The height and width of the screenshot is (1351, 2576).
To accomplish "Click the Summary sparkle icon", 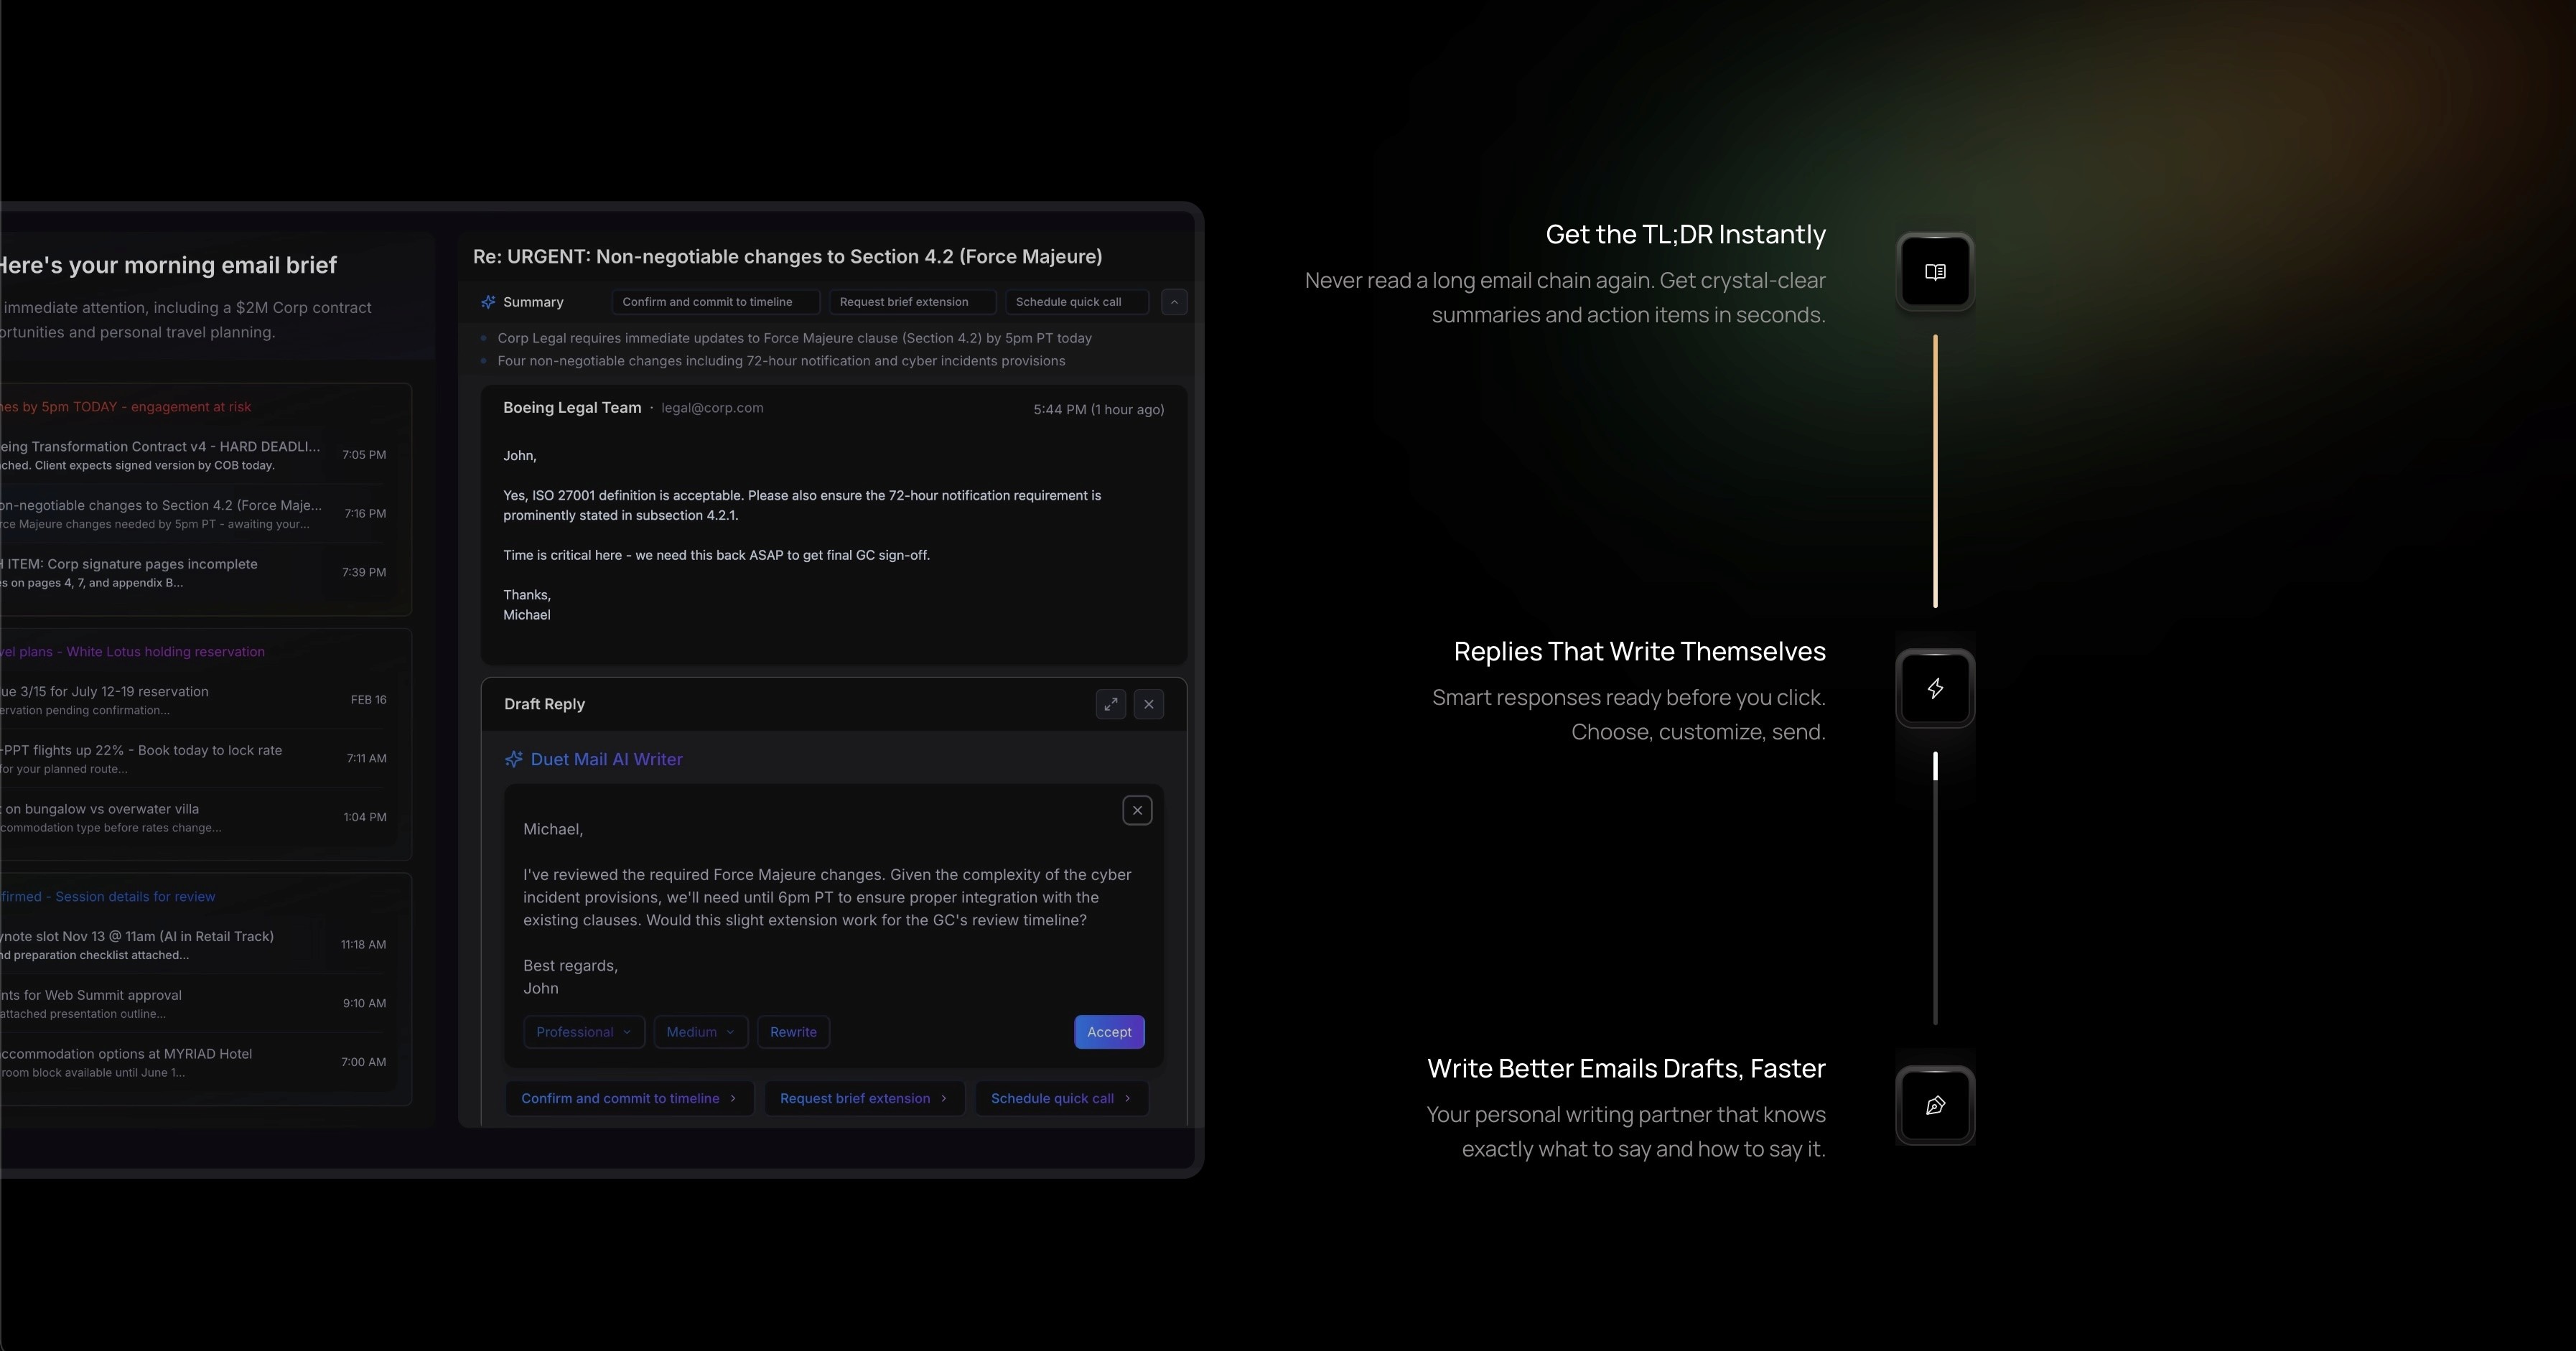I will [488, 302].
